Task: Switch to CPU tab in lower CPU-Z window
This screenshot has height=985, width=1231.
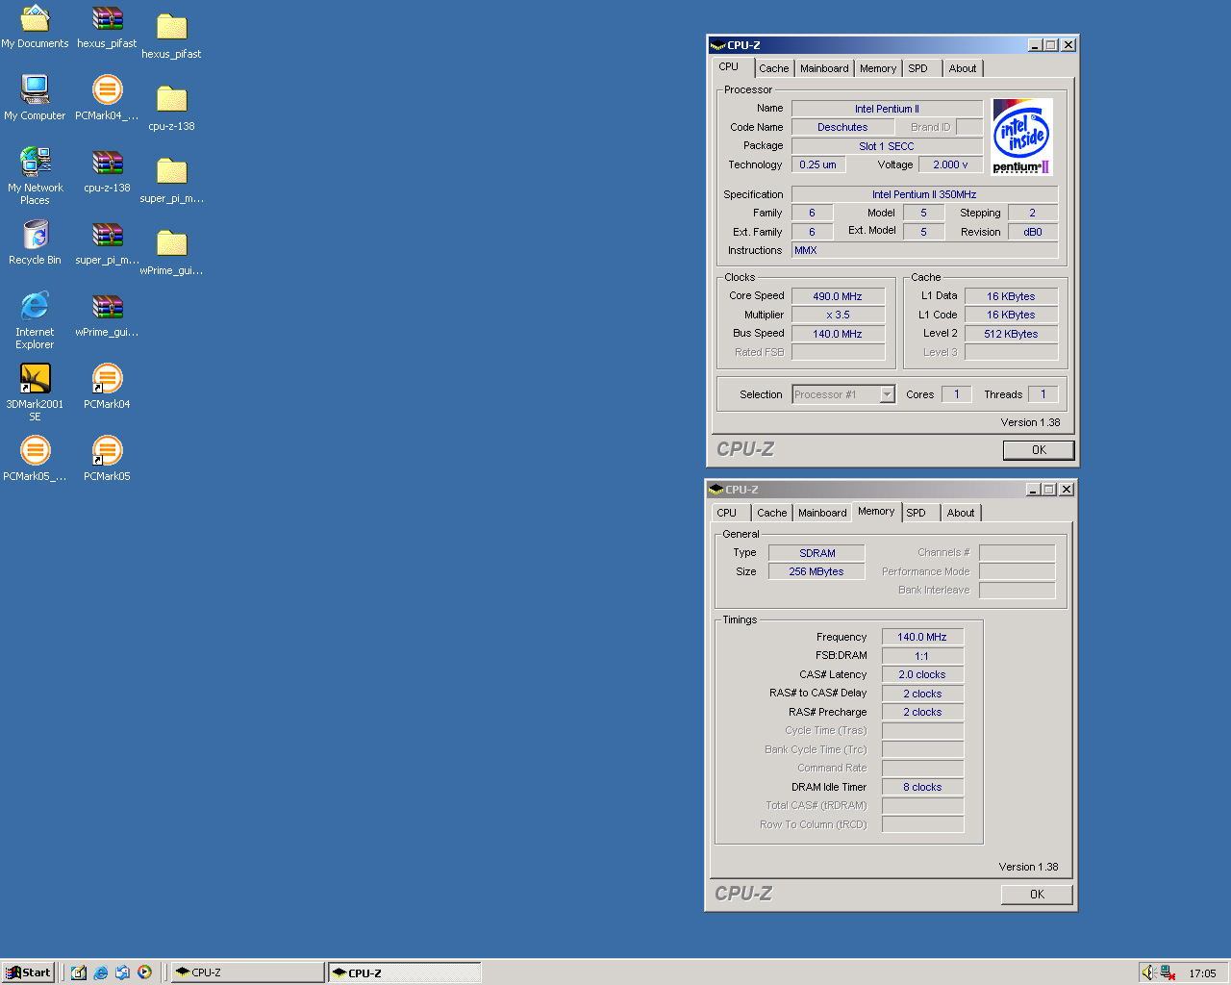Action: (727, 513)
